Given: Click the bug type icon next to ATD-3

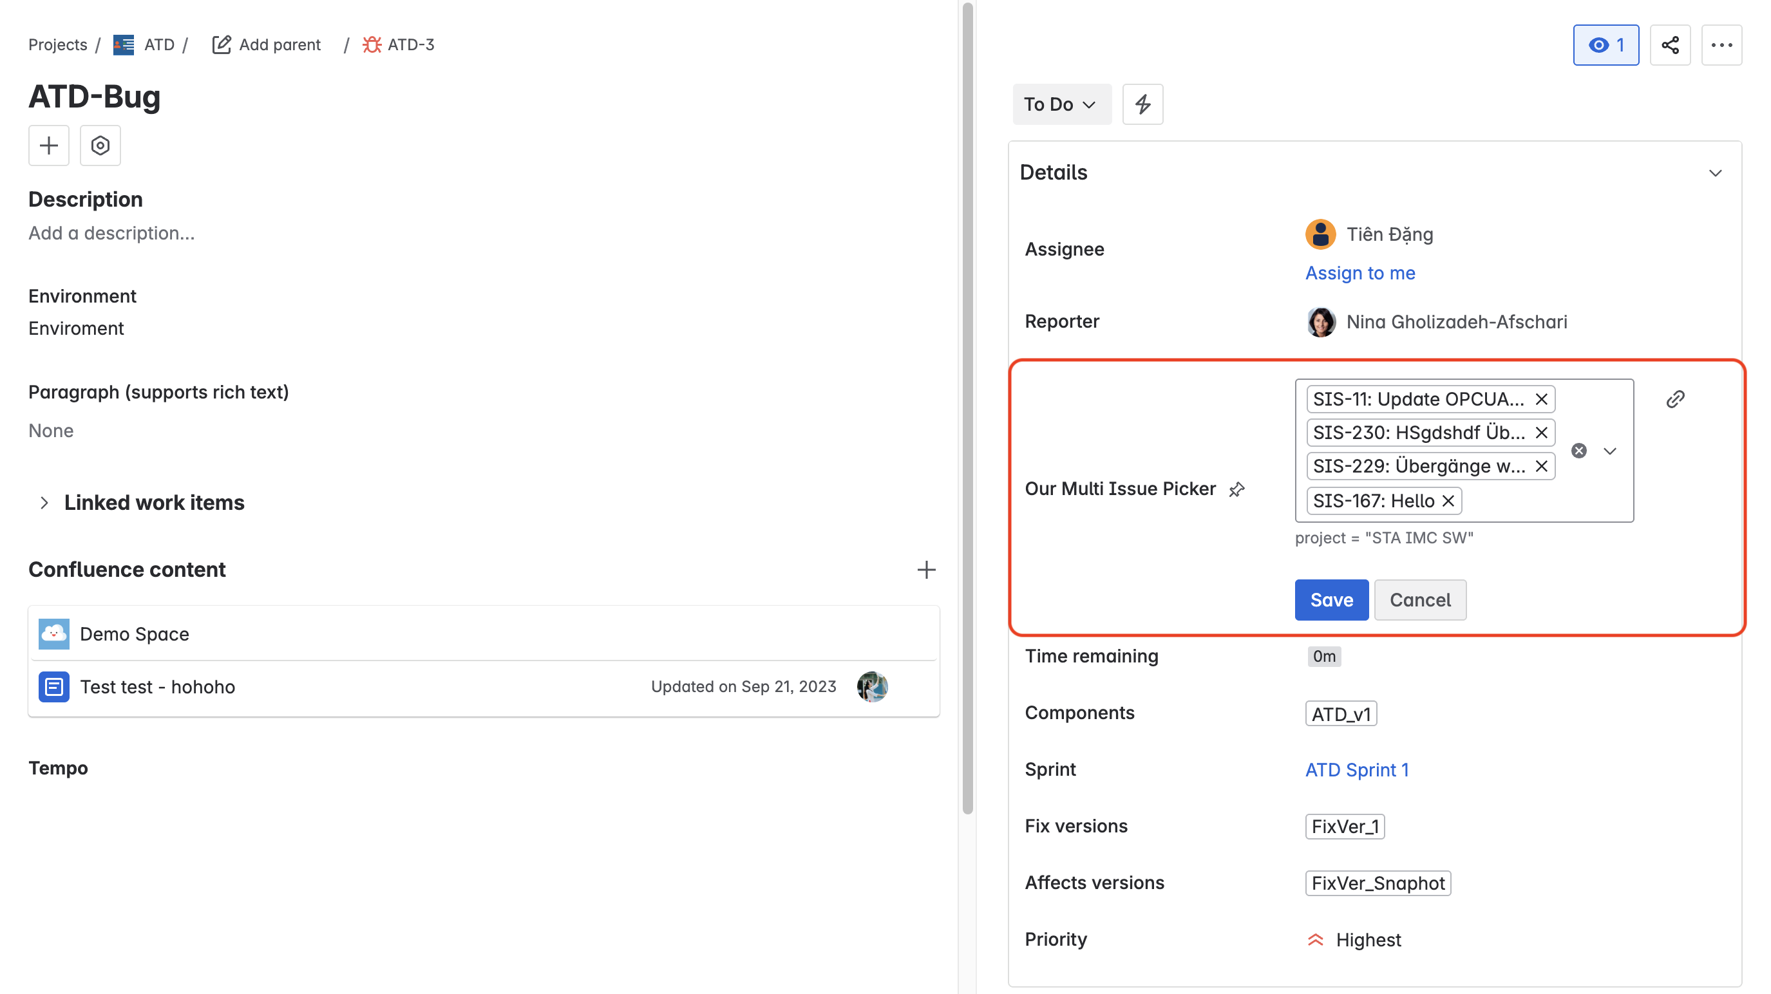Looking at the screenshot, I should tap(373, 44).
